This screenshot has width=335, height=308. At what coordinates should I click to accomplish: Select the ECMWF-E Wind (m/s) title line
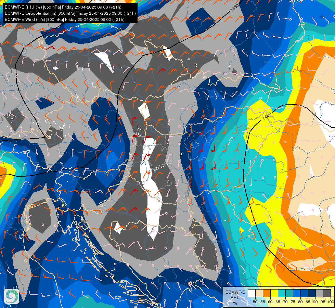point(65,20)
